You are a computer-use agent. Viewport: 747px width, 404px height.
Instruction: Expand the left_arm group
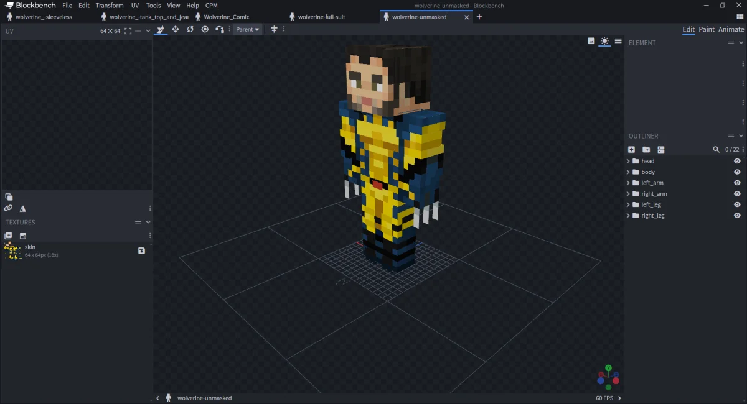(x=628, y=183)
